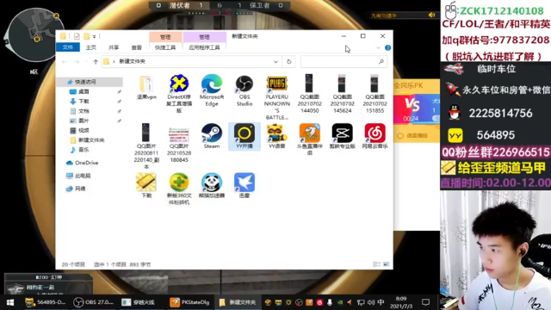Select the YY开播 shortcut icon
Image resolution: width=551 pixels, height=310 pixels.
pos(245,133)
